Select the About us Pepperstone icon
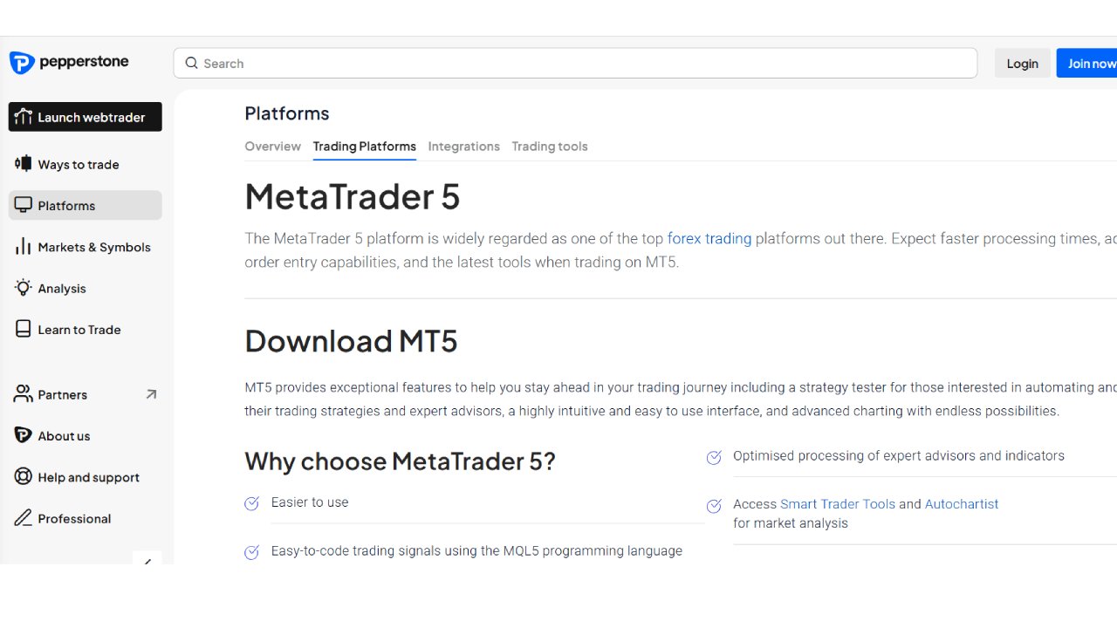The height and width of the screenshot is (628, 1117). point(22,435)
